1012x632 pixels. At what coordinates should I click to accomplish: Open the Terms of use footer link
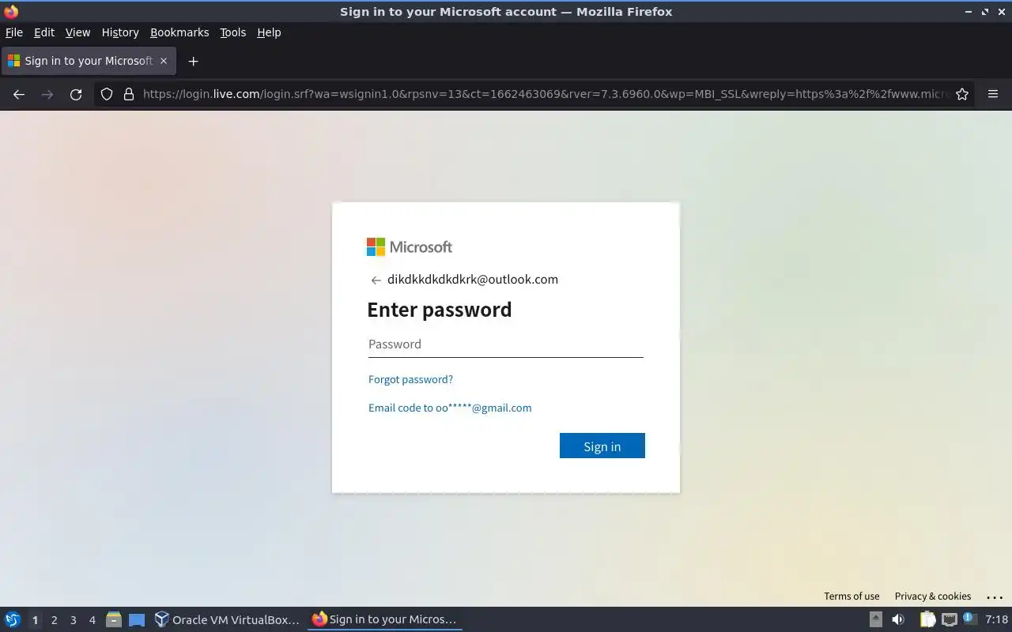(852, 596)
